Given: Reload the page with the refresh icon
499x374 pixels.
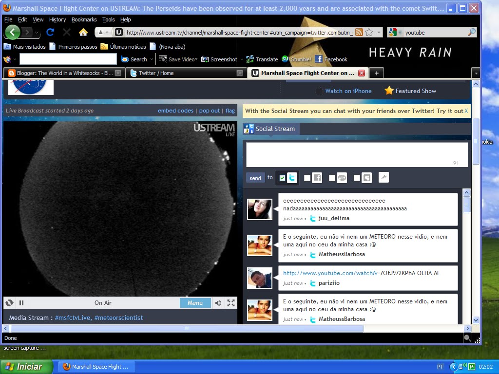Looking at the screenshot, I should 50,32.
